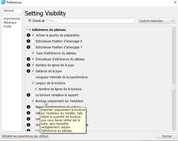Collapse the Adhérence du plateau category
Screen dimensions: 178x141
pos(27,30)
